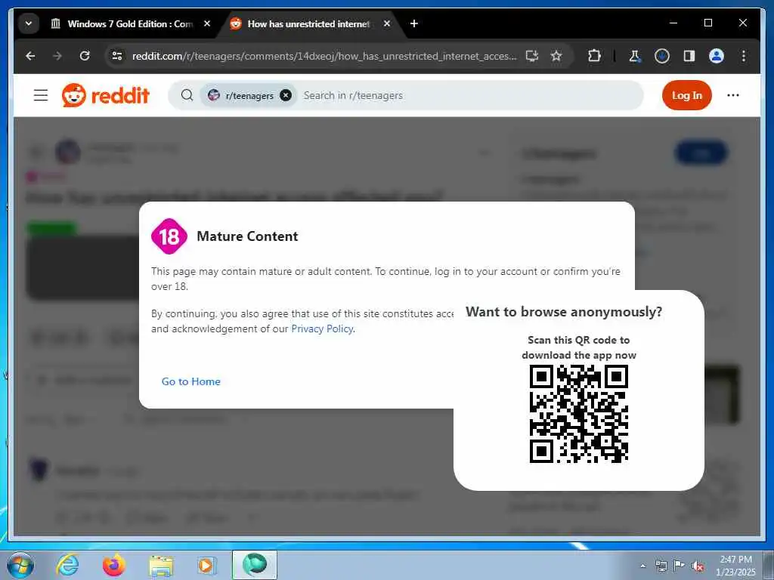
Task: Open Reddit hamburger navigation menu
Action: tap(41, 95)
